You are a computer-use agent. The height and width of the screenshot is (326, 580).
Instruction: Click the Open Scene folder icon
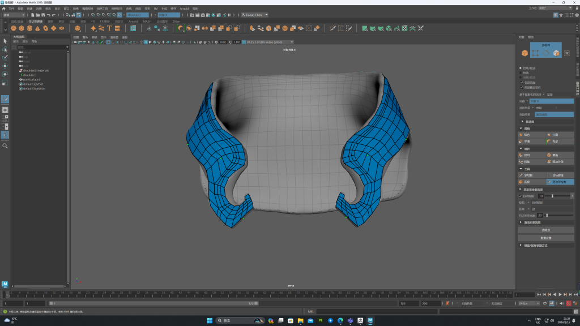pos(38,15)
